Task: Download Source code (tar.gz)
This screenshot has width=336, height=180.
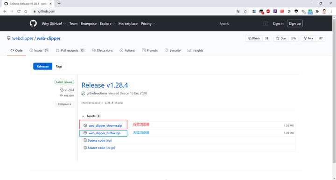Action: tap(101, 148)
